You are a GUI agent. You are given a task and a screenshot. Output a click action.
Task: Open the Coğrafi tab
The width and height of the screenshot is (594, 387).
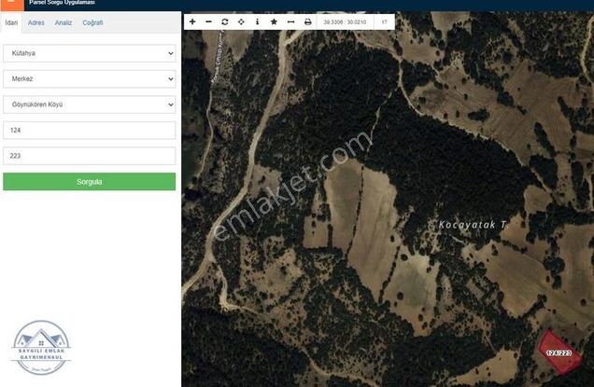pyautogui.click(x=92, y=21)
